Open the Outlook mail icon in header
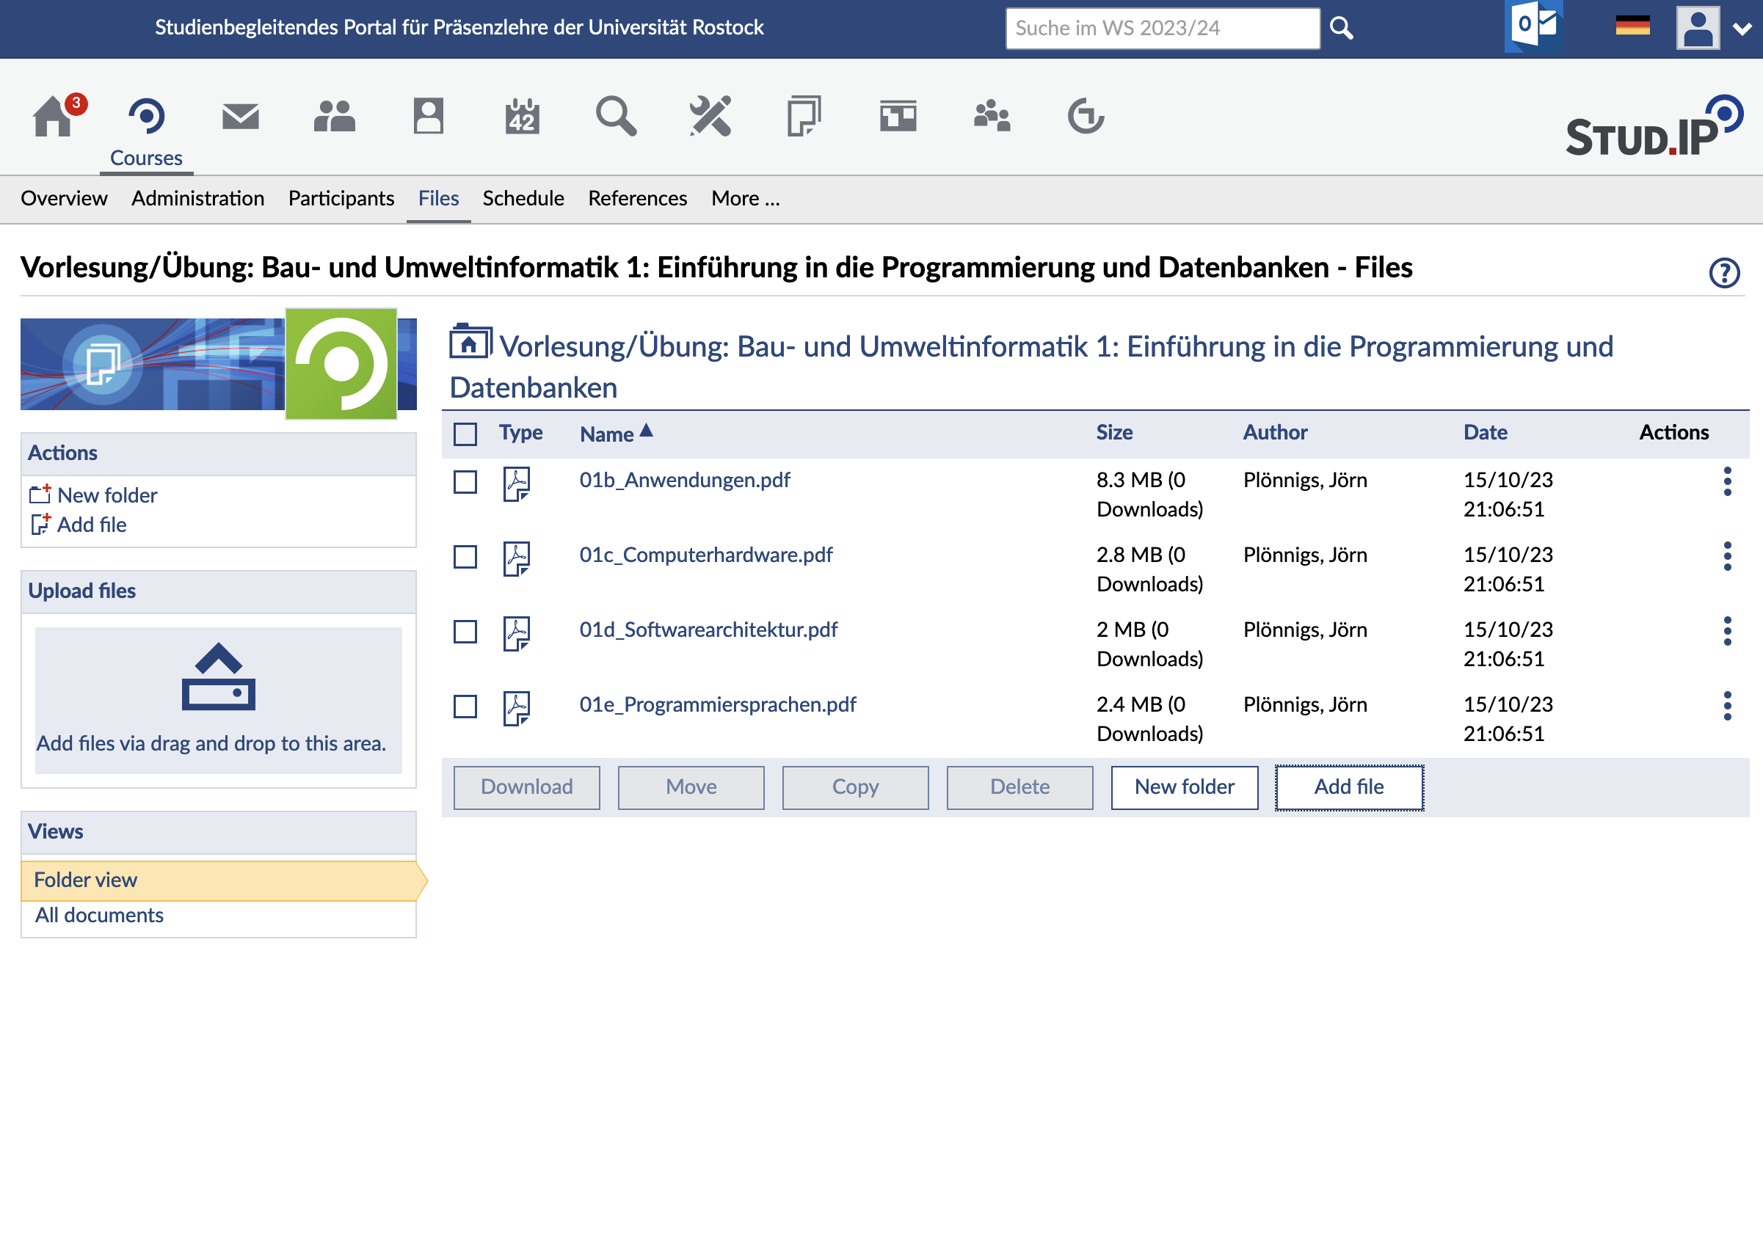The image size is (1763, 1237). (1533, 27)
